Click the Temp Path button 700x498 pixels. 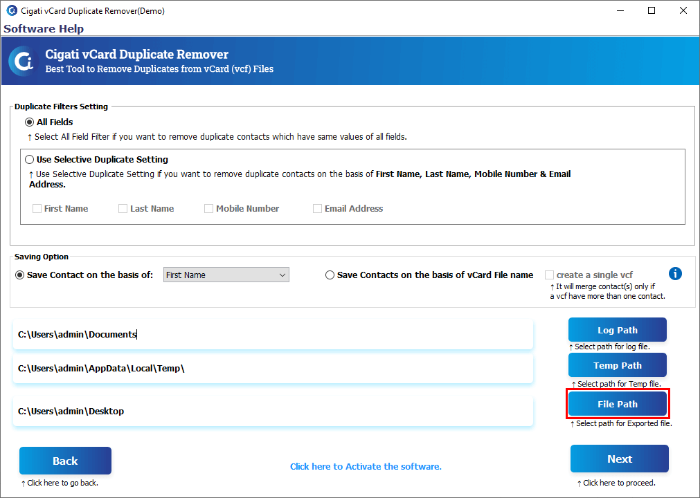[x=618, y=365]
